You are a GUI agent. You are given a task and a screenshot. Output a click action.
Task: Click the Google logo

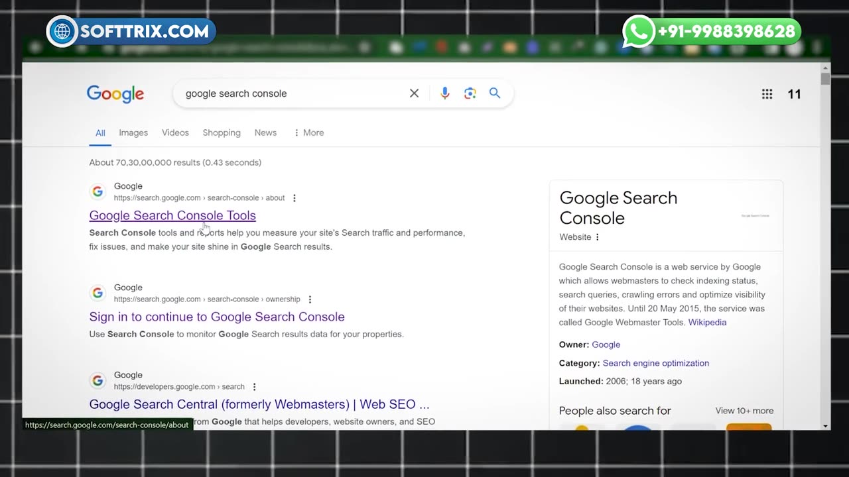[x=115, y=94]
